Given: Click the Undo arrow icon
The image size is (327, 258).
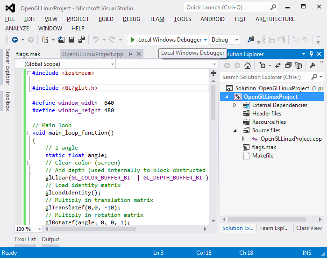Looking at the screenshot, I should click(x=96, y=40).
